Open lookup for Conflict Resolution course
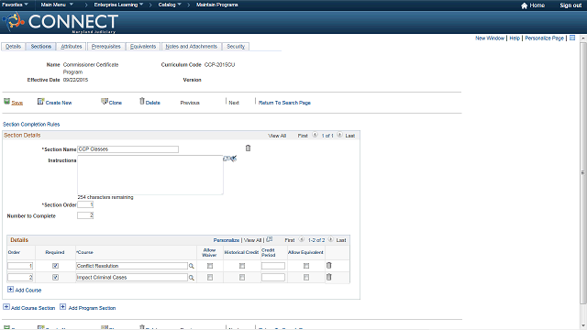Image resolution: width=587 pixels, height=330 pixels. [x=192, y=266]
